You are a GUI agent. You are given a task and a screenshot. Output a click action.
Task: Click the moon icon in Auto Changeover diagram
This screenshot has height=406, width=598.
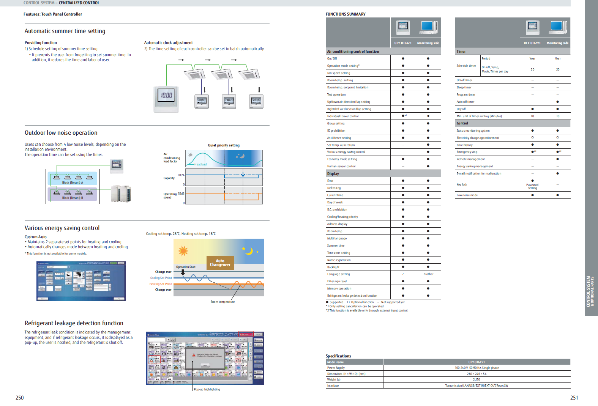[249, 251]
